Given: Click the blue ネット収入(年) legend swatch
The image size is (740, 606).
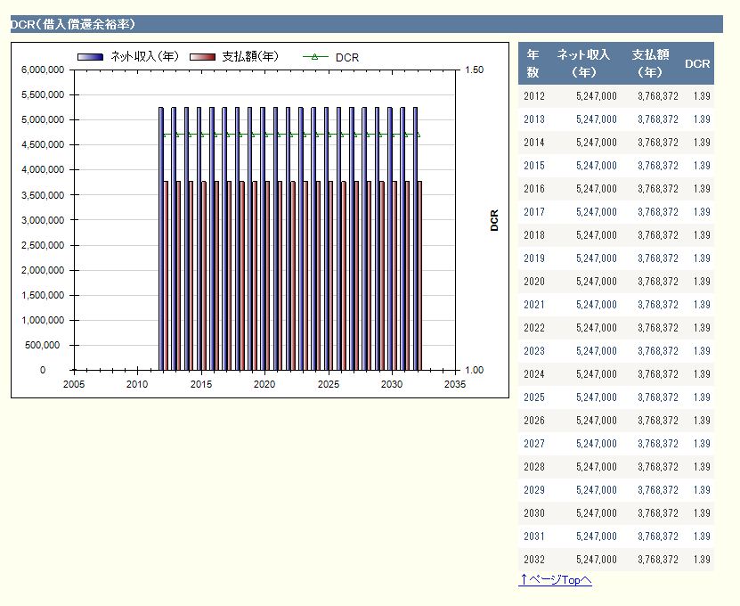Looking at the screenshot, I should (90, 57).
